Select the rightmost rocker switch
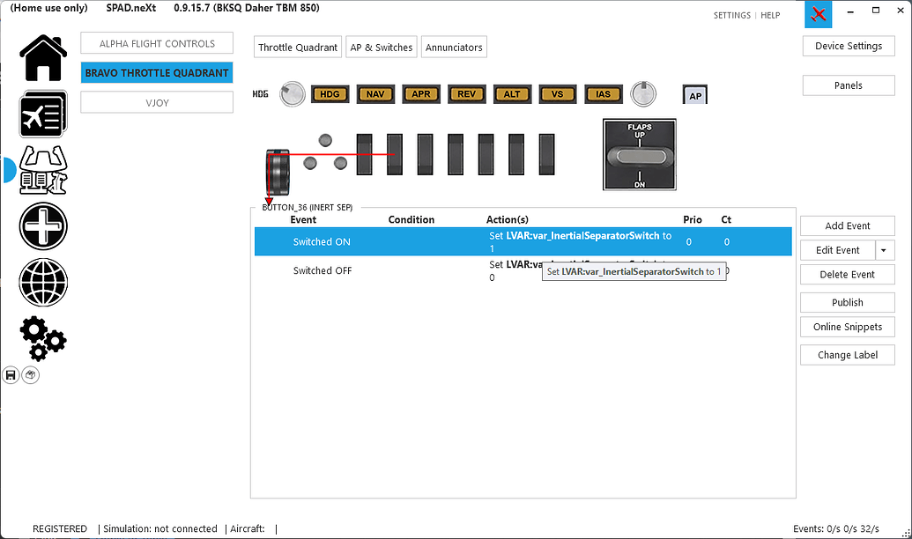This screenshot has height=539, width=912. click(546, 155)
